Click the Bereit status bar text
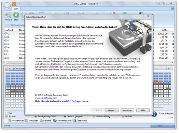This screenshot has width=179, height=133. coord(7,126)
